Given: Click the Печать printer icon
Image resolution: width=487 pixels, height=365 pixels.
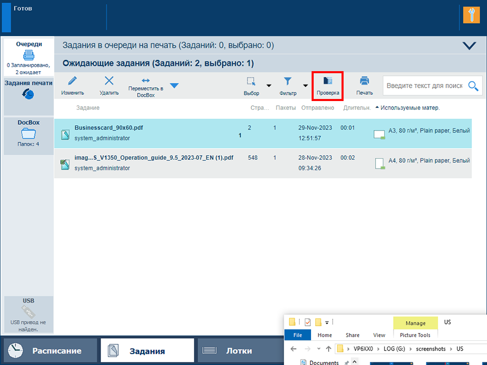Looking at the screenshot, I should (x=364, y=81).
